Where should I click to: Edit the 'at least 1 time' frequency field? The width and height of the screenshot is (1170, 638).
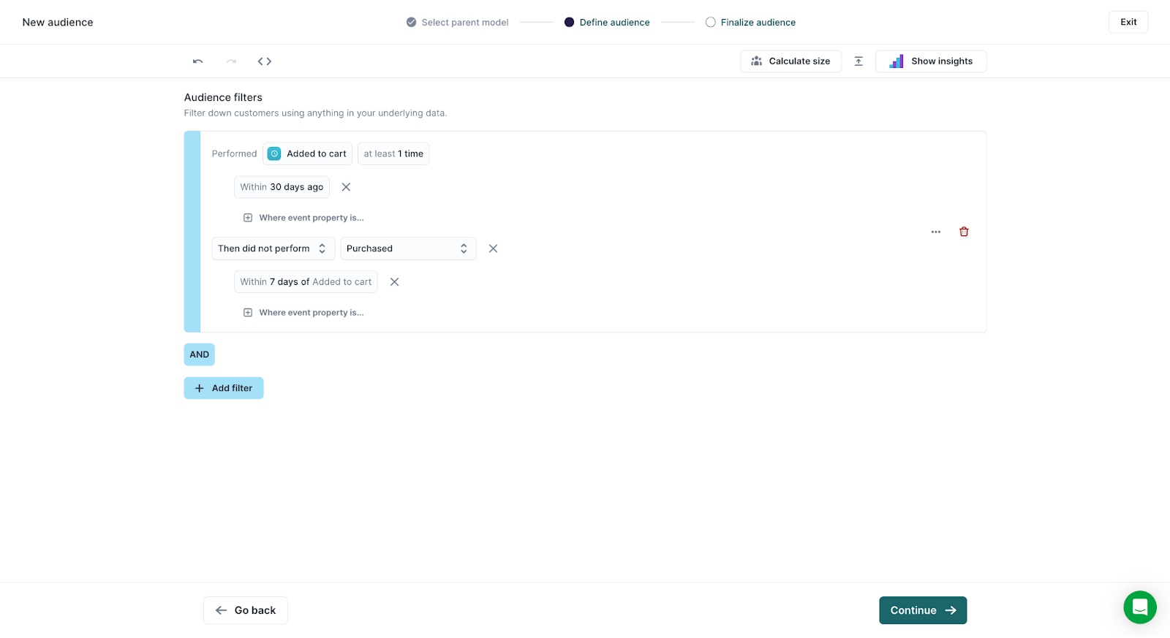(x=393, y=153)
